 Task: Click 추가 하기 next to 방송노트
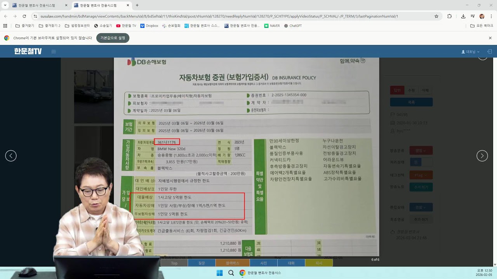(x=421, y=187)
